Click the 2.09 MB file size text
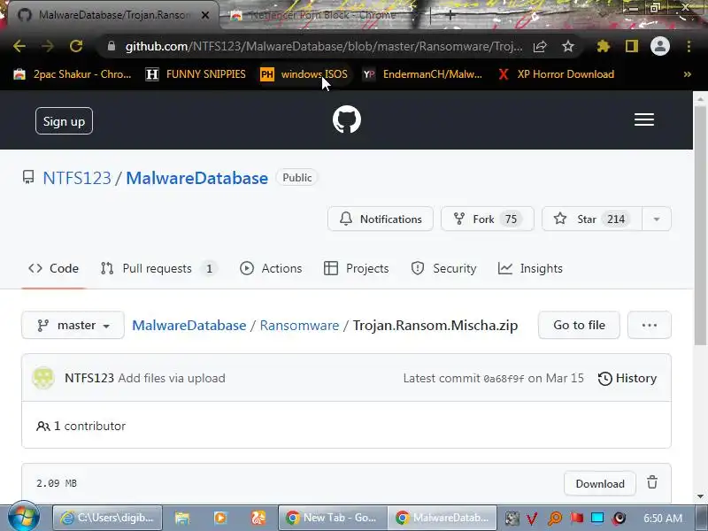This screenshot has height=531, width=708. click(x=57, y=483)
